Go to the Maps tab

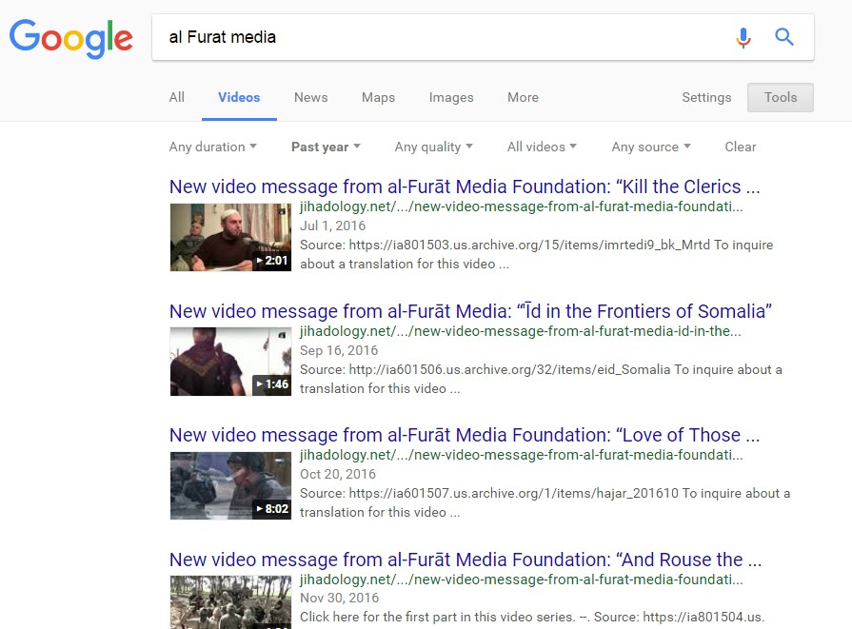378,97
